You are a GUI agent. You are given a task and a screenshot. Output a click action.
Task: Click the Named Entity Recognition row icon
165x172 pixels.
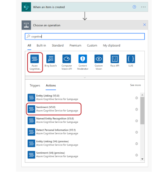click(x=32, y=120)
